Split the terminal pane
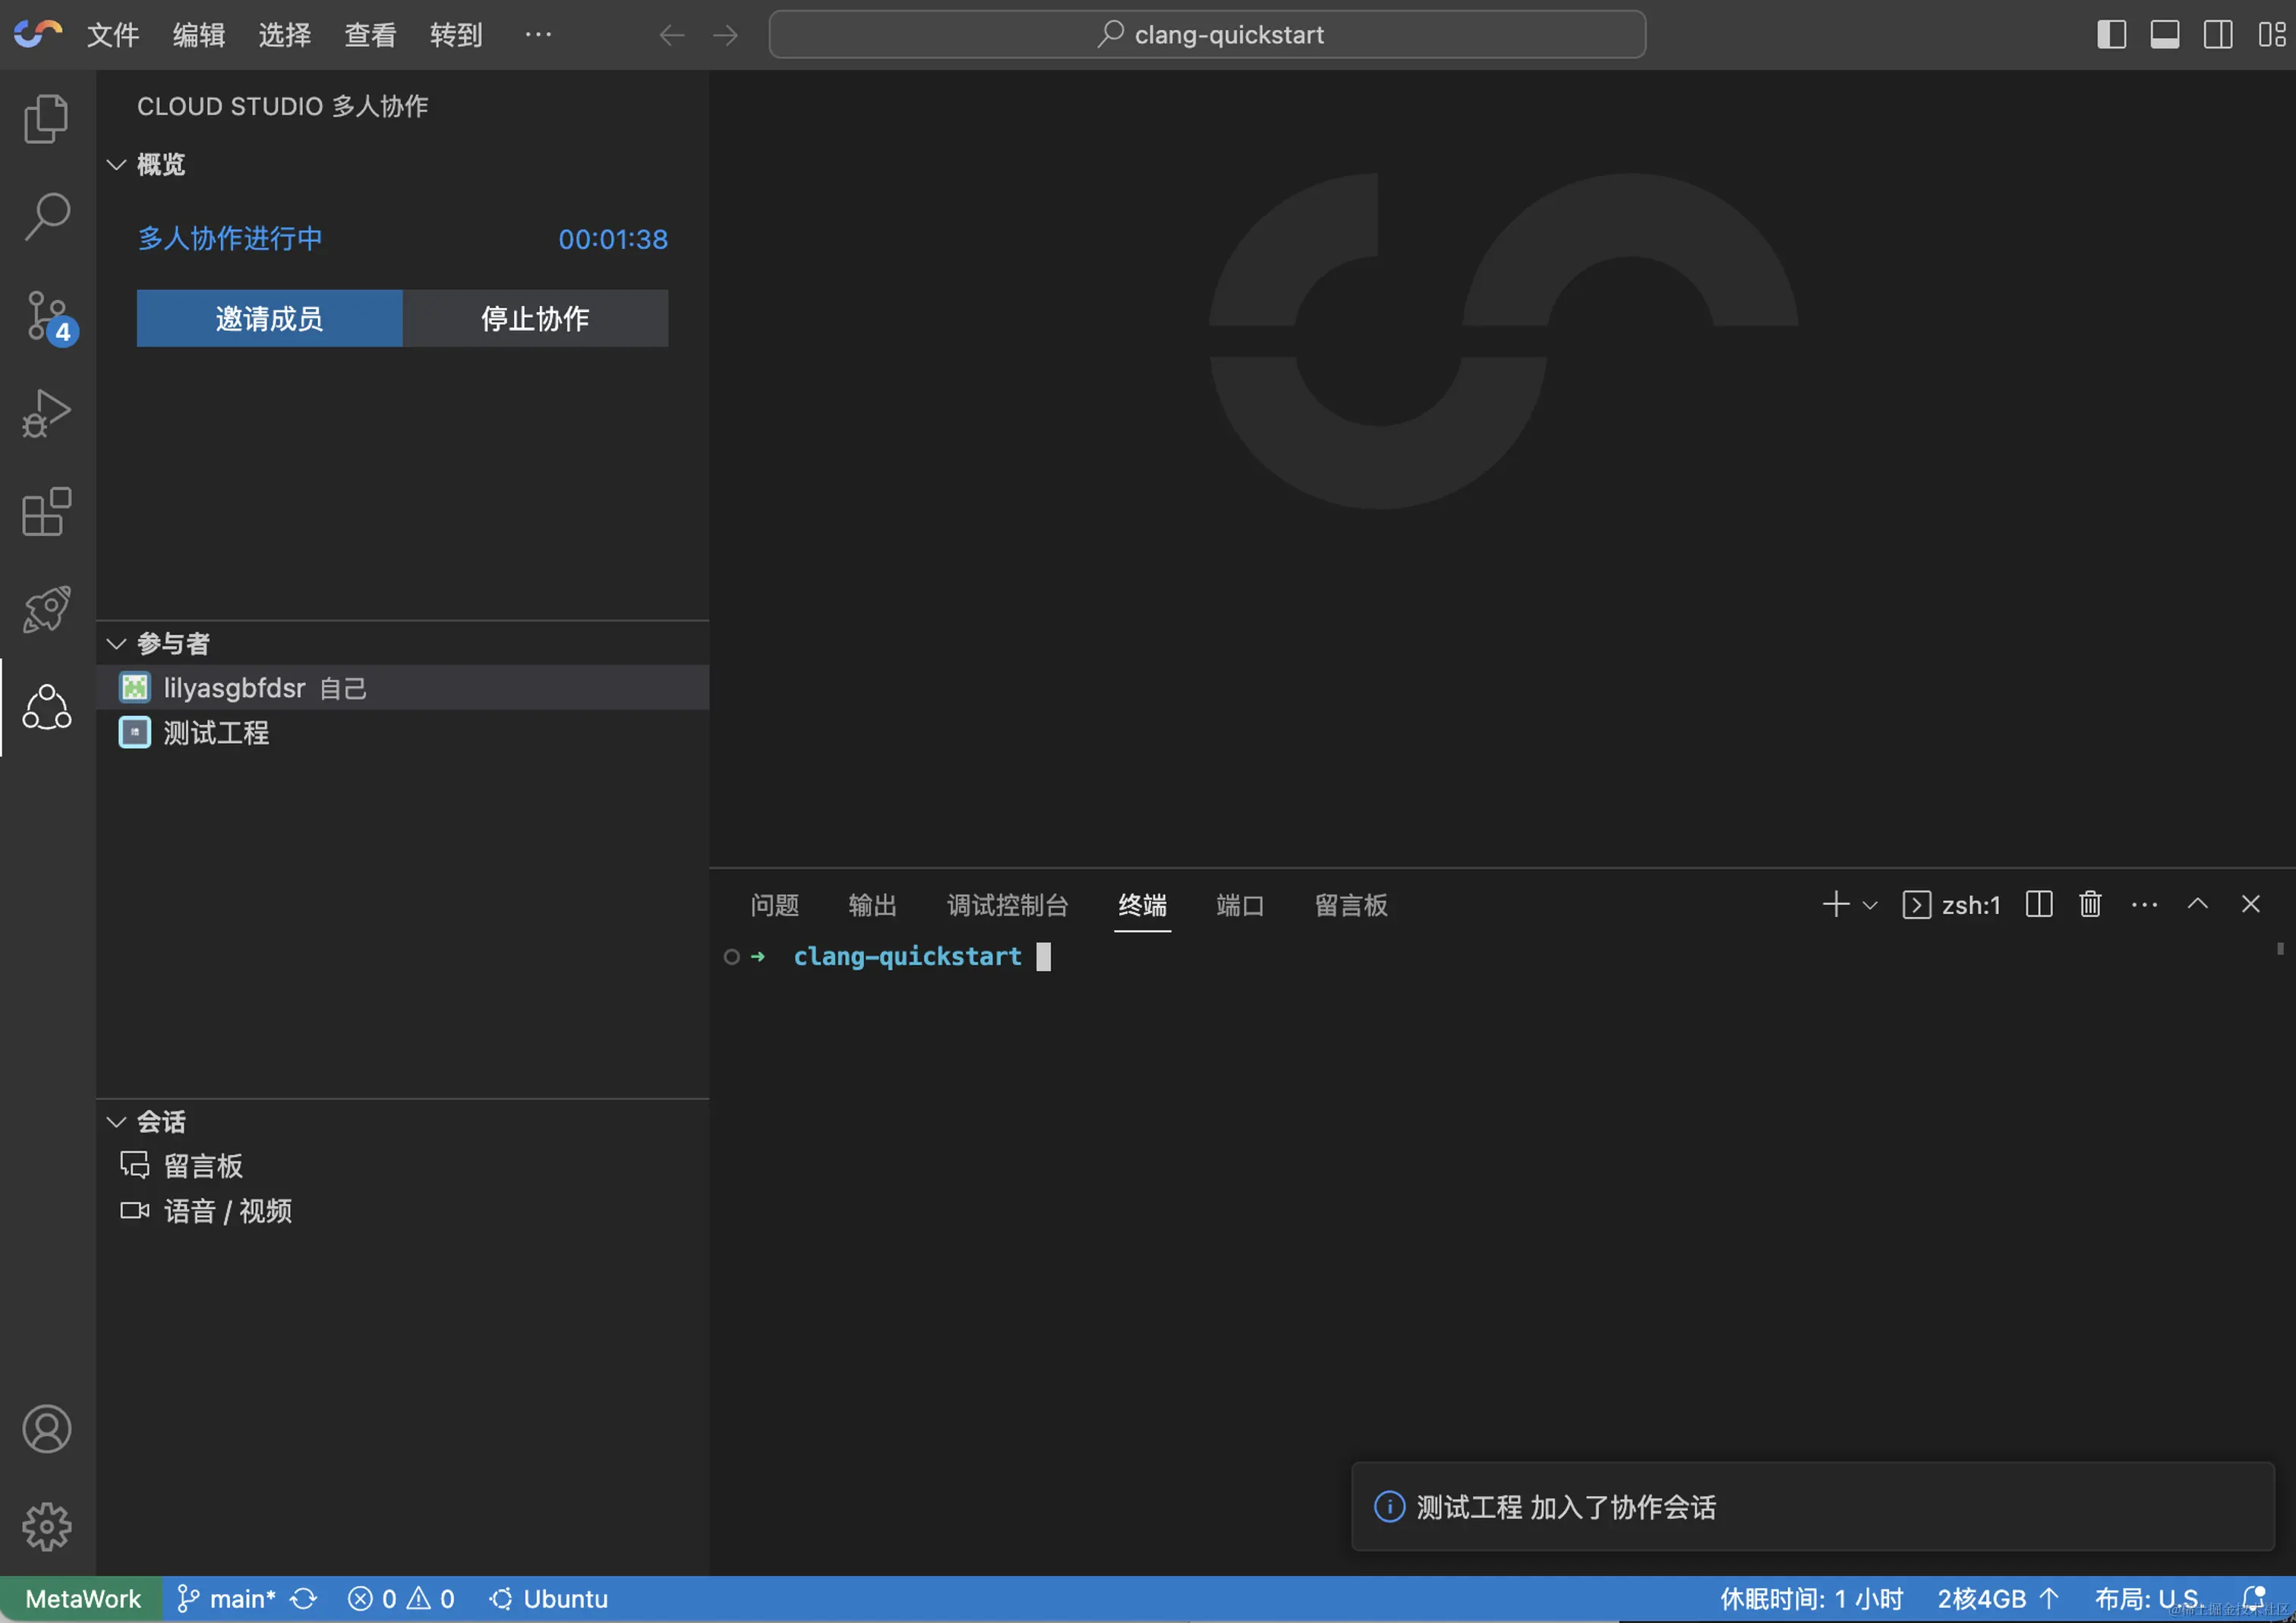This screenshot has width=2296, height=1623. [x=2038, y=904]
